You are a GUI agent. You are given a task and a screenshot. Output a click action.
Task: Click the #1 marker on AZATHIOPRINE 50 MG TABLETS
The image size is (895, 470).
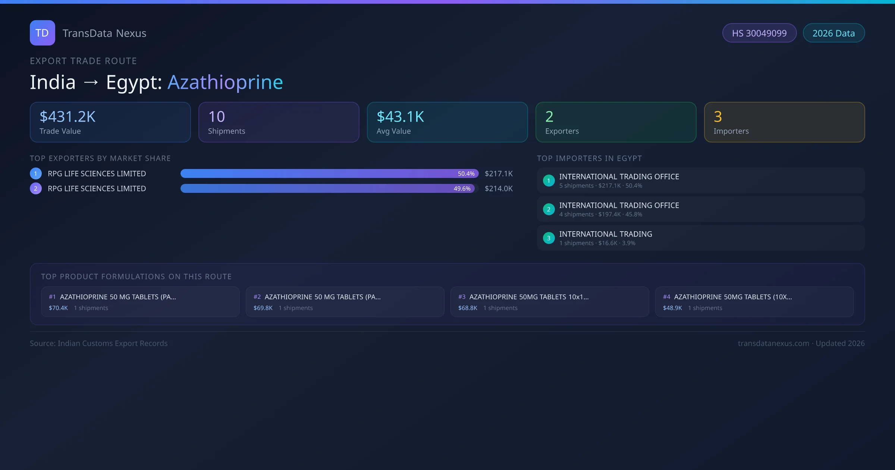tap(52, 297)
